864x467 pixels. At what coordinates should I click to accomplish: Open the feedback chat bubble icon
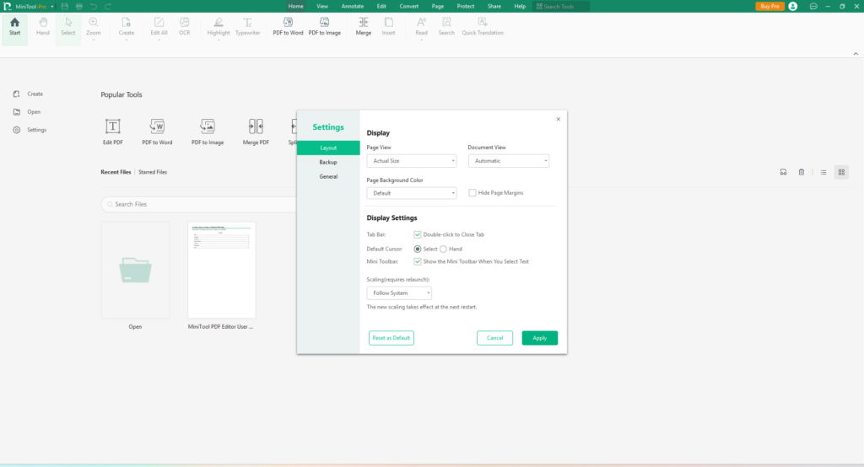pos(813,6)
